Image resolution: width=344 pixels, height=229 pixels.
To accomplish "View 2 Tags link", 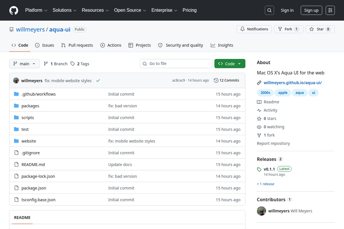I will (x=80, y=64).
